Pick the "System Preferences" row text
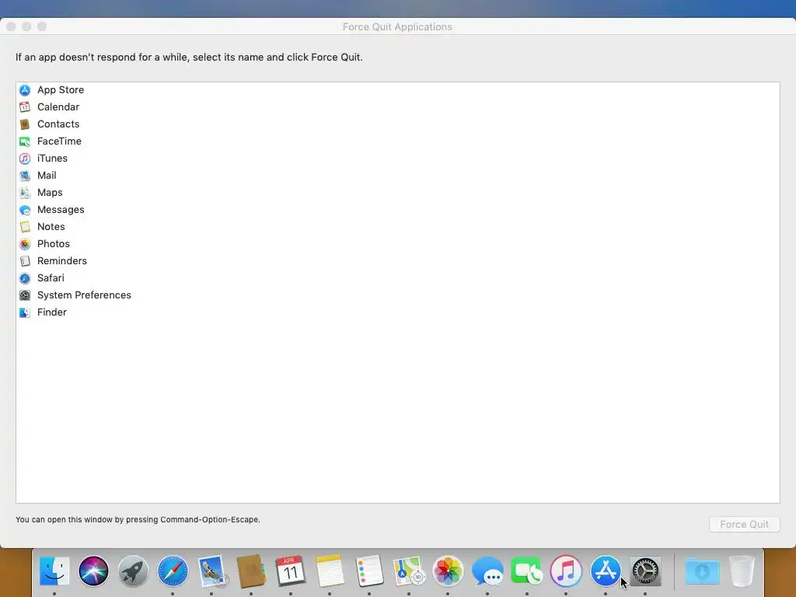This screenshot has height=597, width=796. [x=84, y=295]
